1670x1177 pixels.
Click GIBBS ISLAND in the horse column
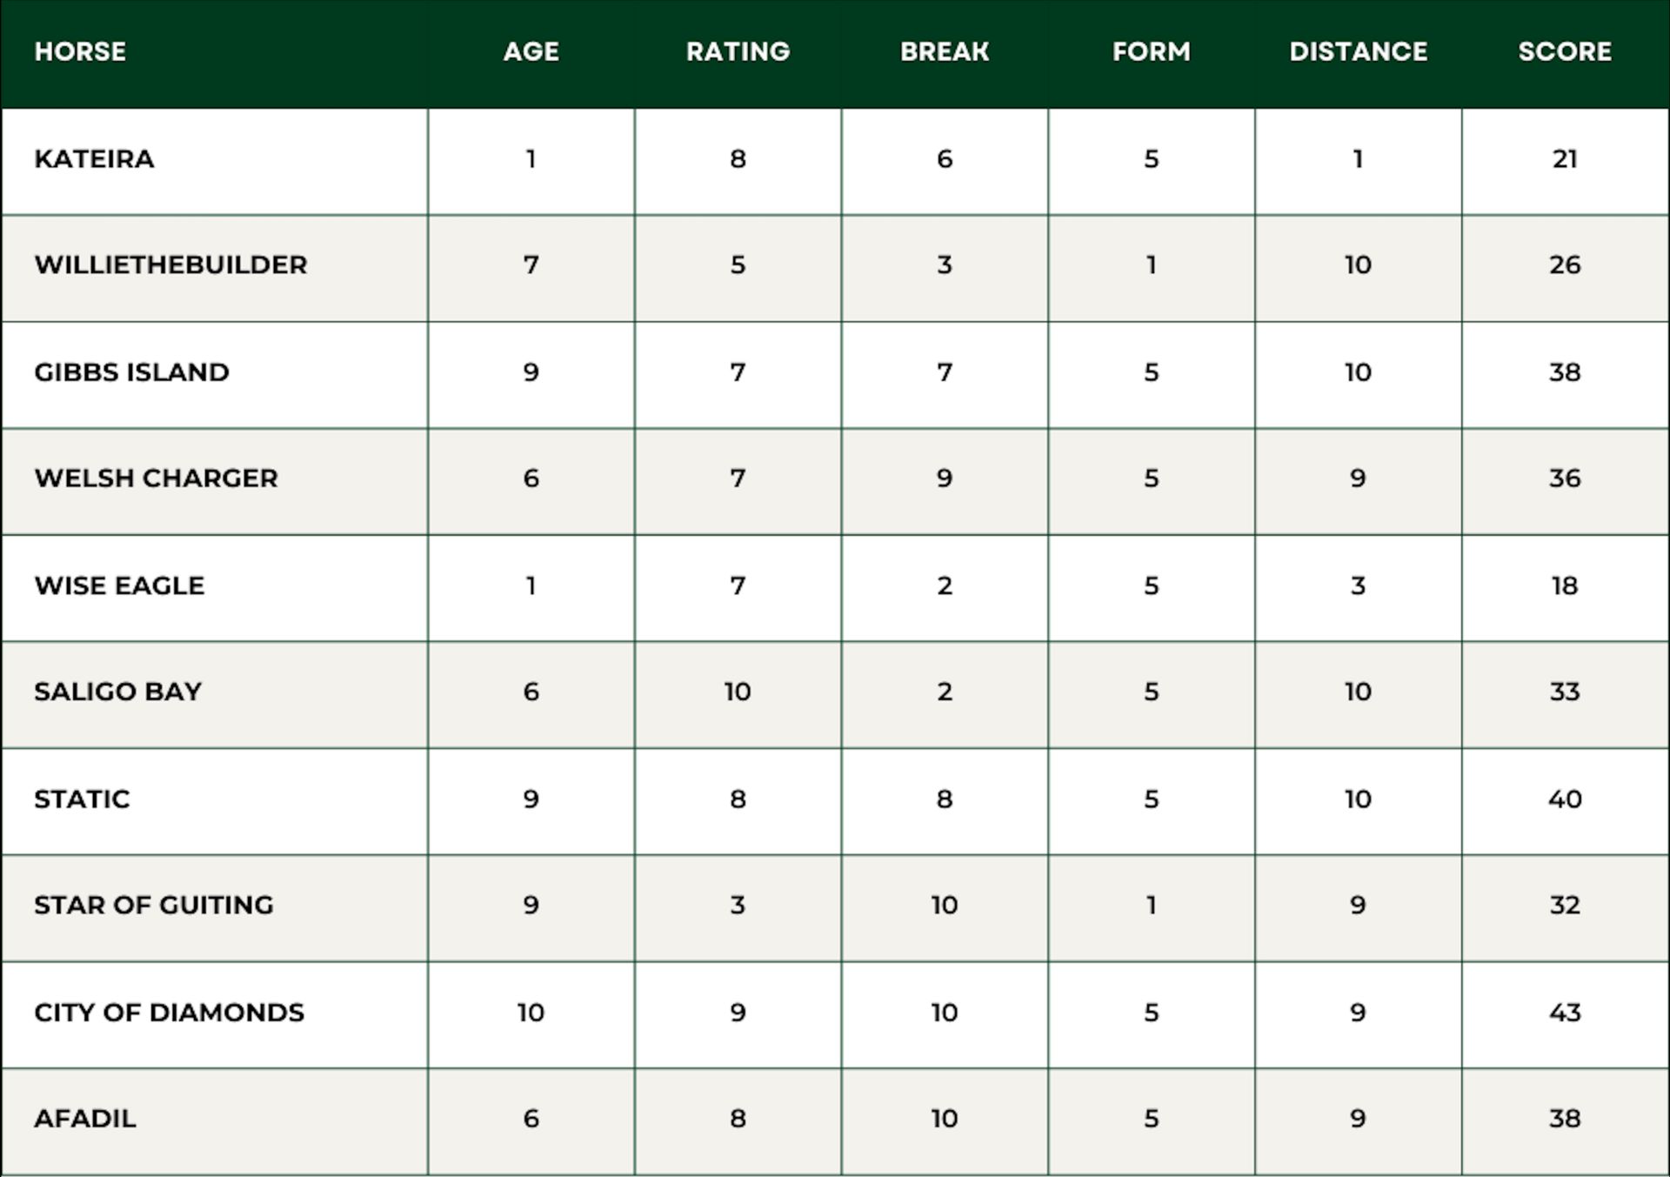[131, 372]
